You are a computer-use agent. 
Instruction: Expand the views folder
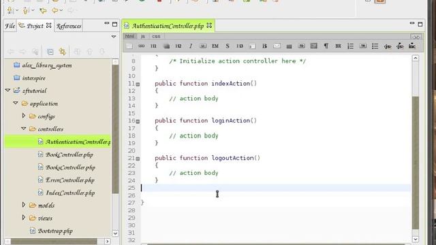(24, 218)
